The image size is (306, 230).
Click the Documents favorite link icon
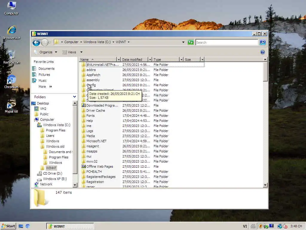[x=34, y=69]
